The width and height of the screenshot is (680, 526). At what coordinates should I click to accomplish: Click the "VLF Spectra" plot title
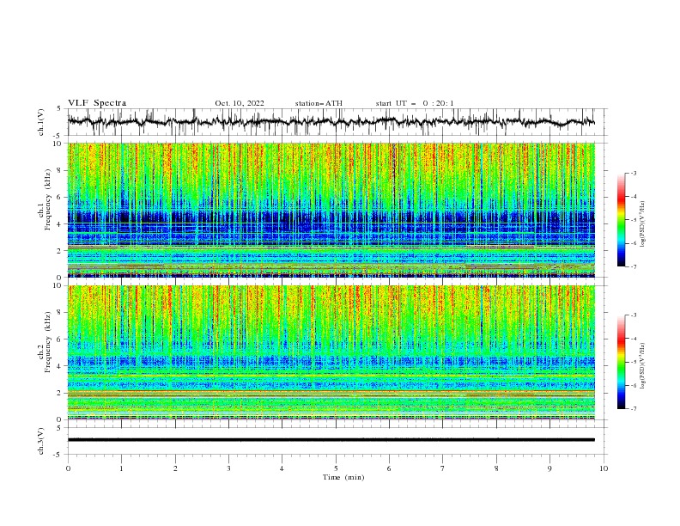(97, 103)
